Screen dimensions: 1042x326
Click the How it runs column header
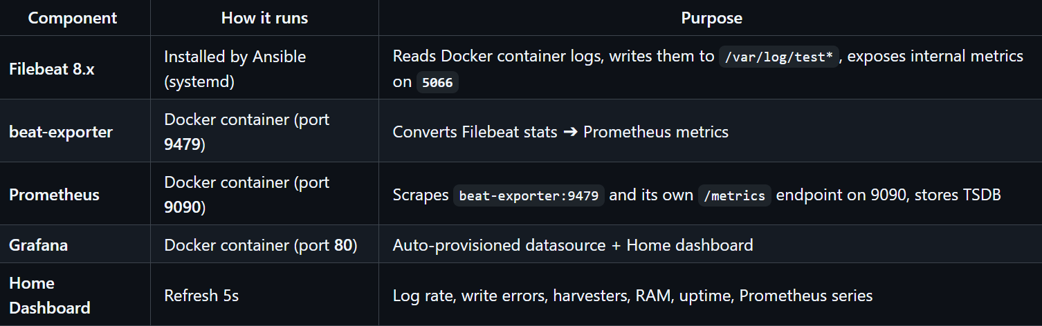coord(264,18)
